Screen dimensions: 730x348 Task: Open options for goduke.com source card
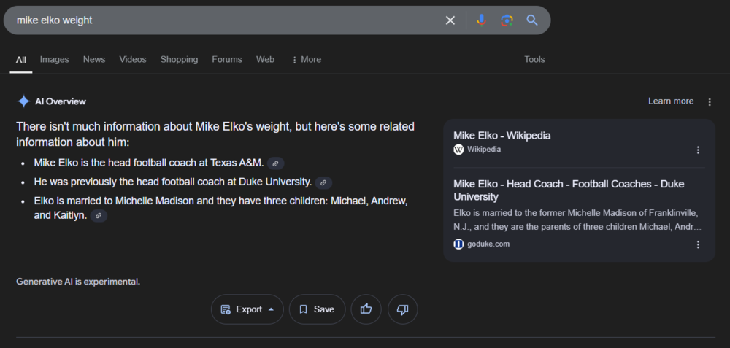(x=698, y=244)
